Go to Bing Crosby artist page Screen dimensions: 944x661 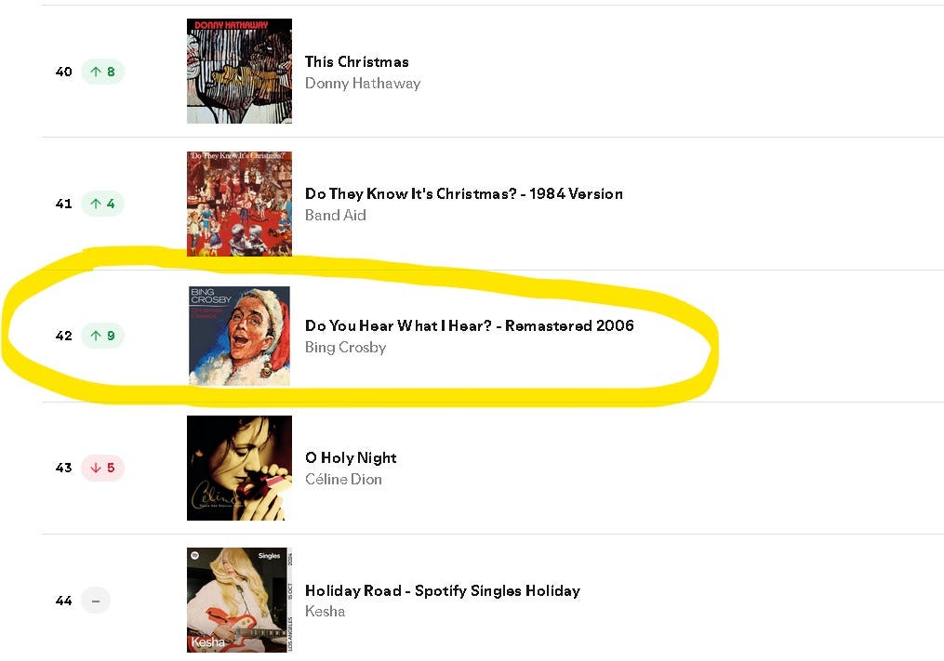[346, 348]
